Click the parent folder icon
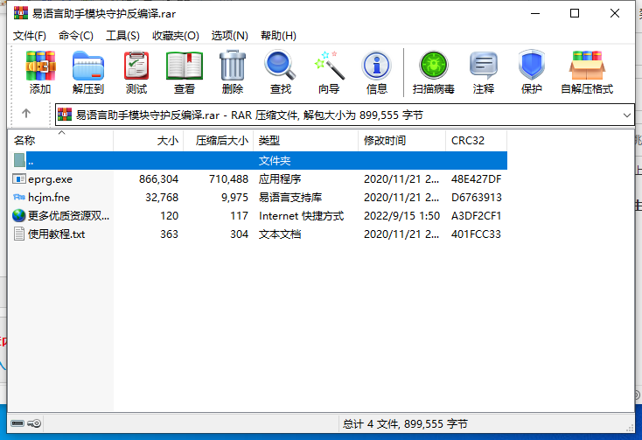Screen dimensions: 642x440 coord(19,160)
